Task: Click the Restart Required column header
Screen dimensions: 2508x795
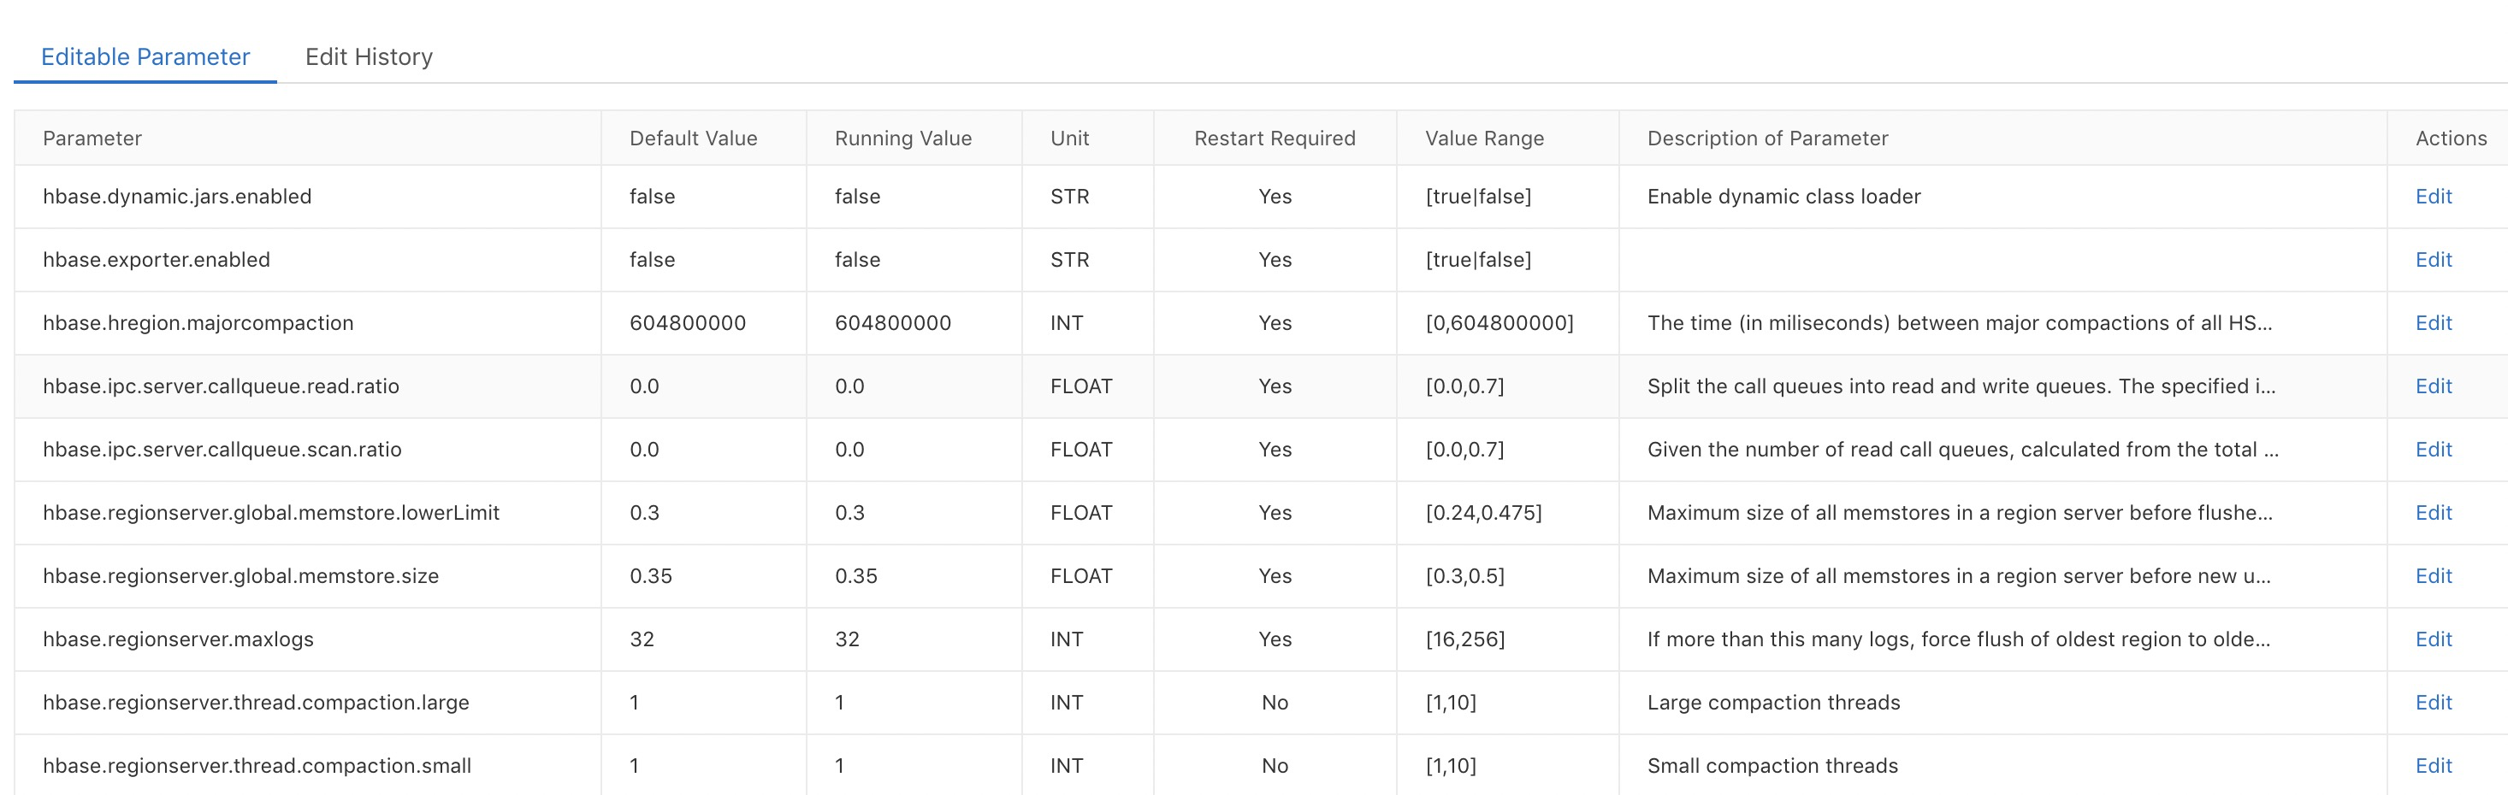Action: click(1275, 138)
